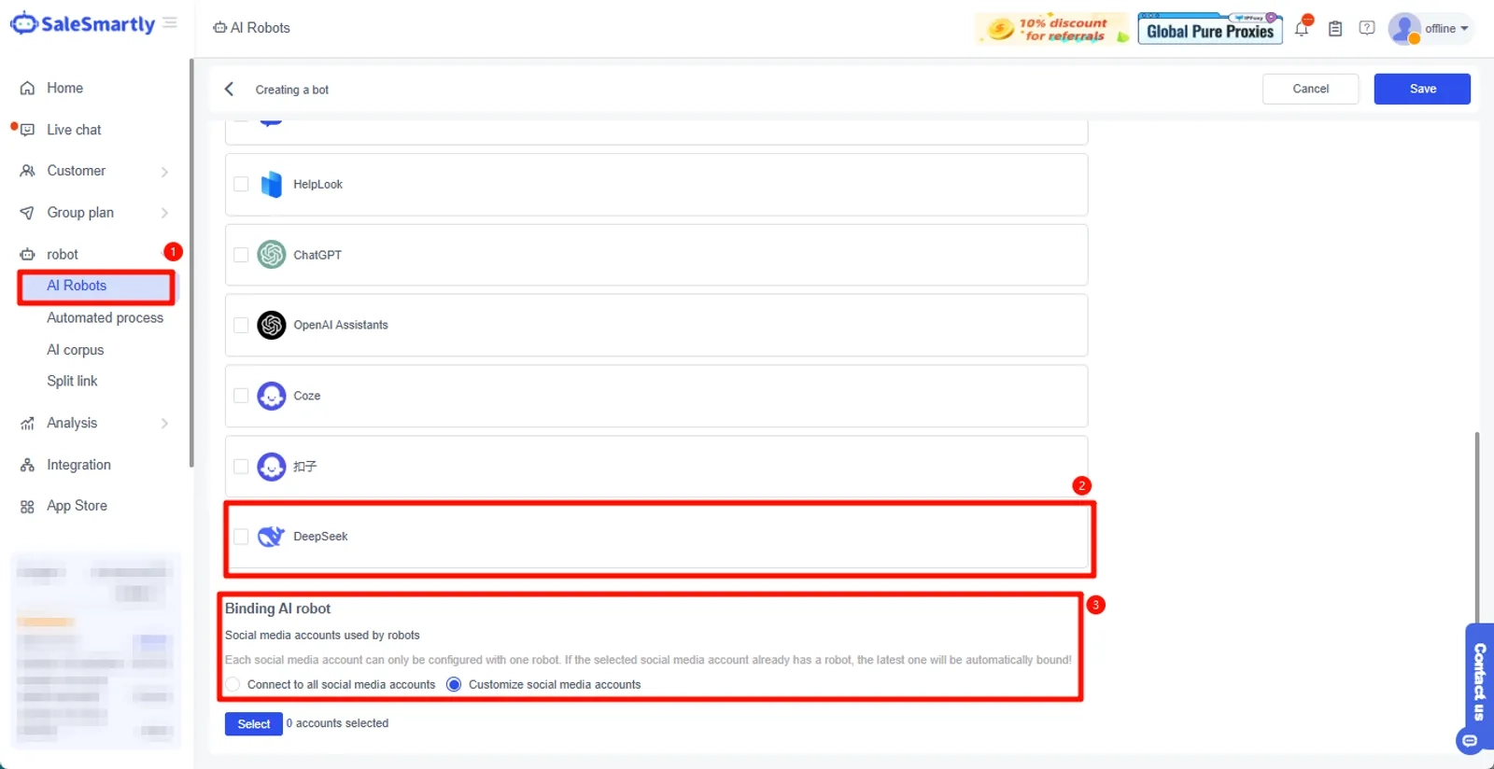Open the Contact us chat bubble icon
The image size is (1494, 769).
pyautogui.click(x=1470, y=741)
